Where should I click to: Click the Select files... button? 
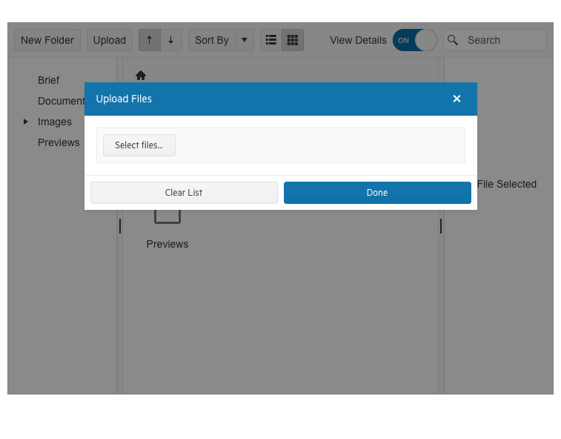139,145
